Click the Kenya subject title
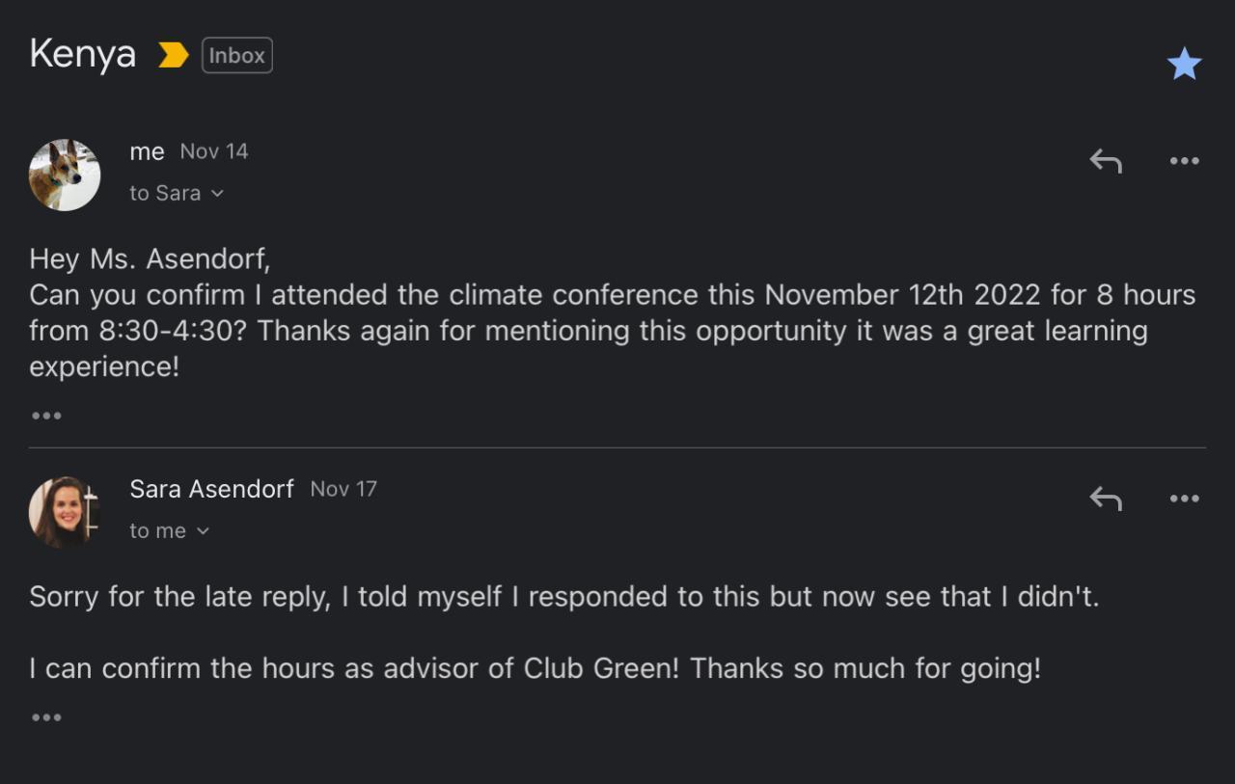 83,54
